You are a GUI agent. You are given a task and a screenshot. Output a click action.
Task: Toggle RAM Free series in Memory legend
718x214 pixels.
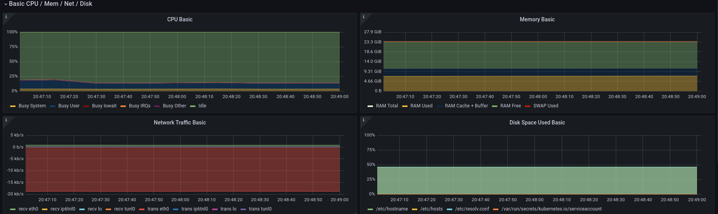coord(510,106)
